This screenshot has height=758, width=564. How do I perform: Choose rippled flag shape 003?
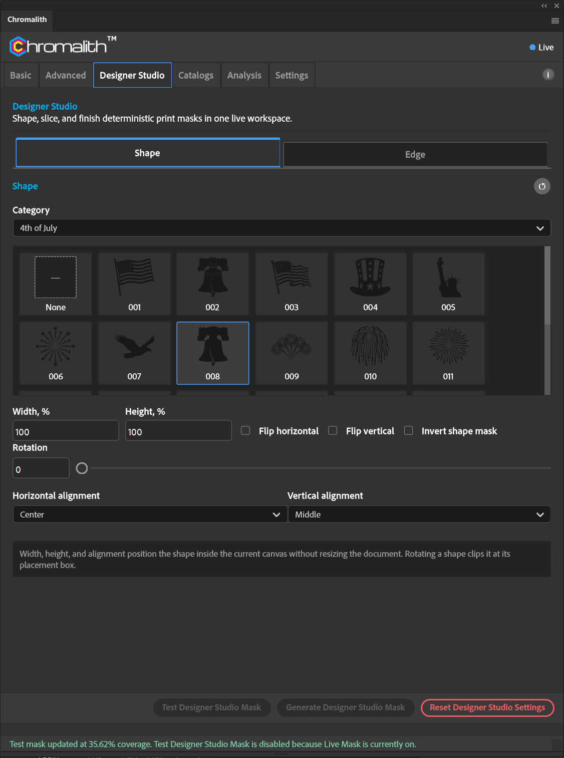(x=292, y=284)
